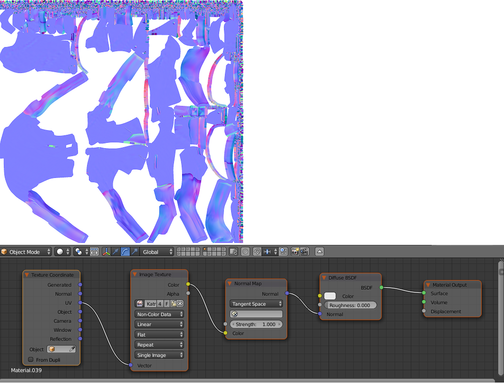Collapse the Texture Coordinate node
Image resolution: width=504 pixels, height=384 pixels.
[27, 275]
